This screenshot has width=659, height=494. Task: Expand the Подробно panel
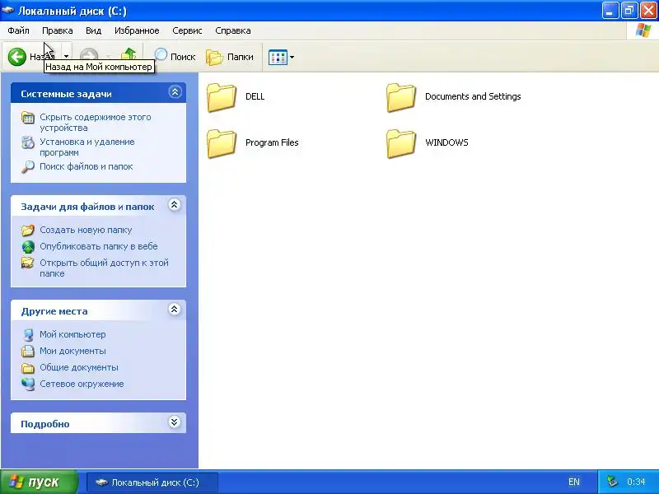[x=175, y=422]
